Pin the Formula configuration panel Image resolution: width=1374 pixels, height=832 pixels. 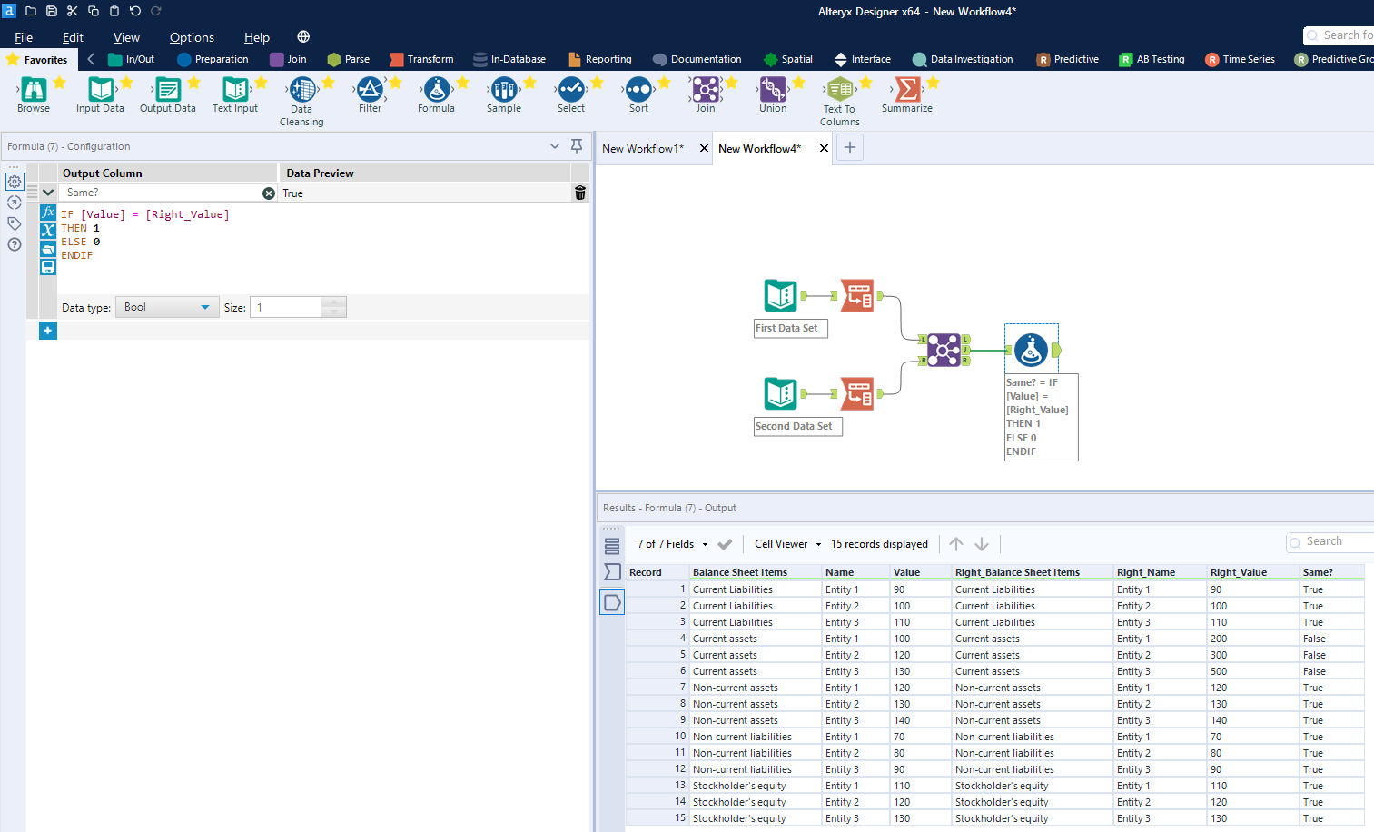pyautogui.click(x=577, y=146)
